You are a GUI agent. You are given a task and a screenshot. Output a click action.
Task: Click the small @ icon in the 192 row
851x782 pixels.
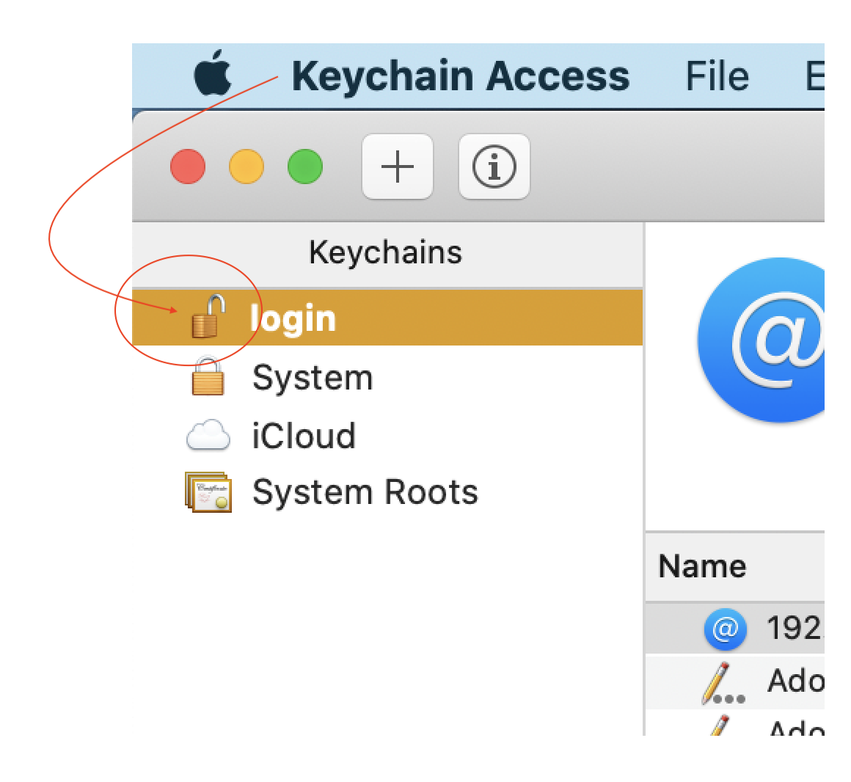point(726,629)
